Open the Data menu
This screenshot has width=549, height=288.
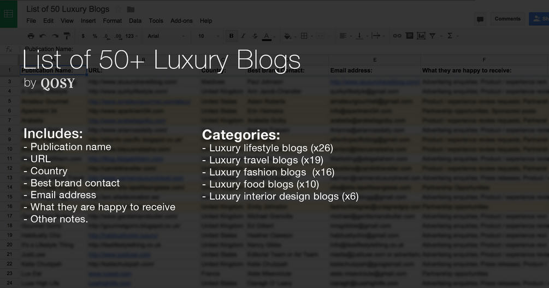[135, 21]
